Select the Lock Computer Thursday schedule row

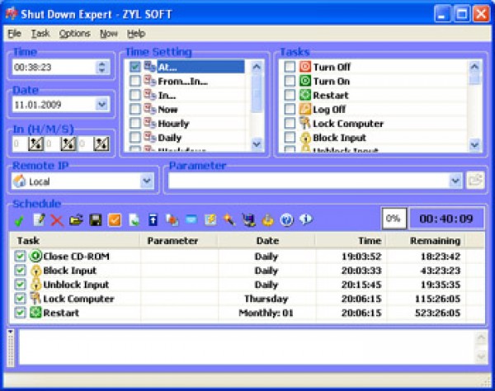click(247, 299)
